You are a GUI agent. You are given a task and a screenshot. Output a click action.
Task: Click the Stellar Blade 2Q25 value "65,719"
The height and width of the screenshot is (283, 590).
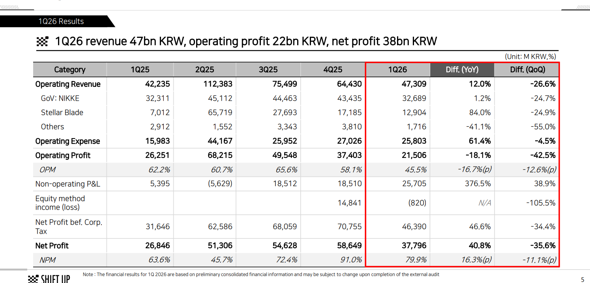coord(220,112)
